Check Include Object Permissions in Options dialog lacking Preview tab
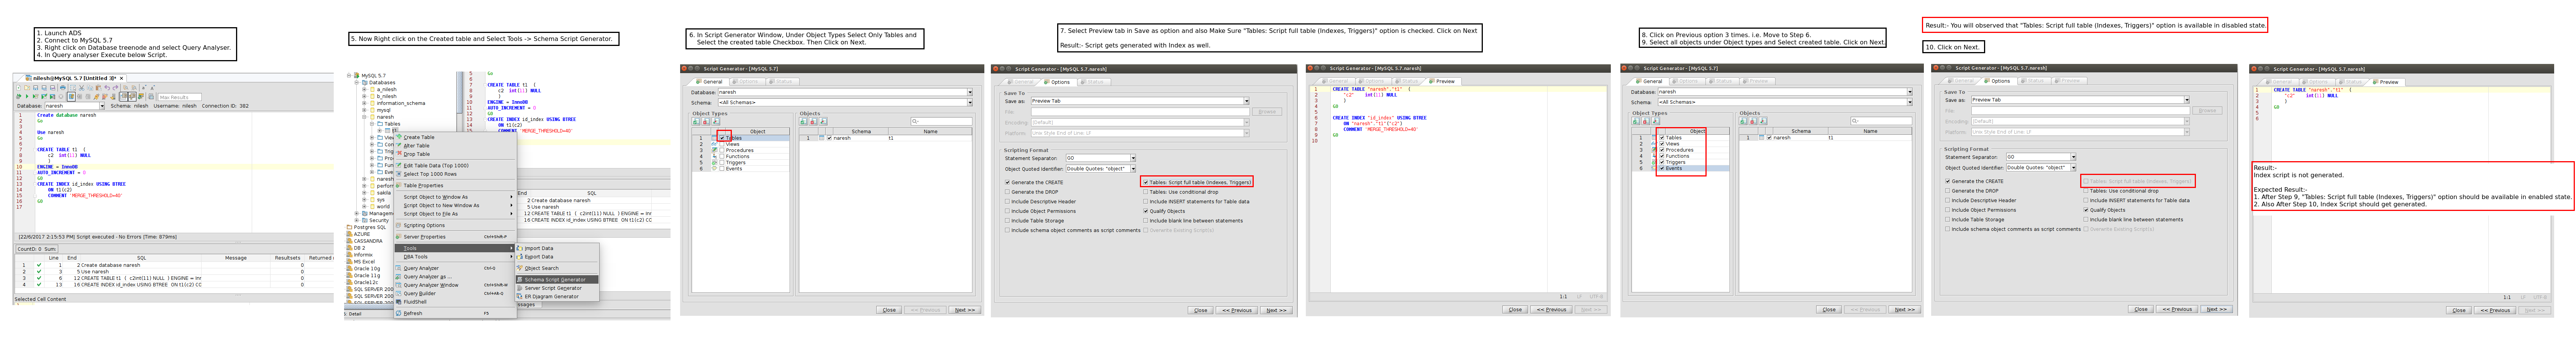The width and height of the screenshot is (2576, 343). 1007,211
